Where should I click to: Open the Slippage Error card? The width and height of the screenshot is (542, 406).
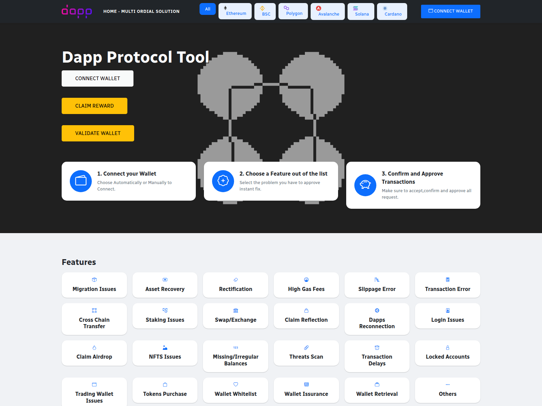[x=377, y=285]
